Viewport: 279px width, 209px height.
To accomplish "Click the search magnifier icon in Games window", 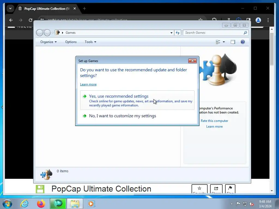I will (x=245, y=33).
